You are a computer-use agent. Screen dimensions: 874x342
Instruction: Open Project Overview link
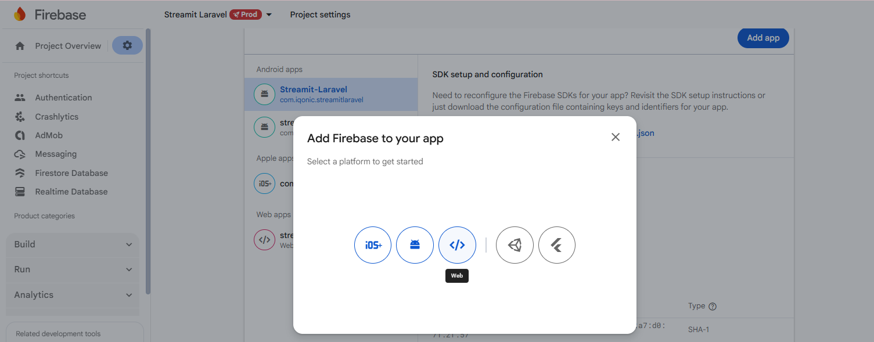coord(67,46)
